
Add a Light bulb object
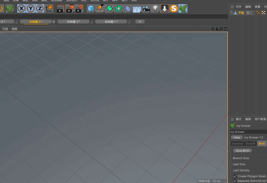[x=155, y=8]
